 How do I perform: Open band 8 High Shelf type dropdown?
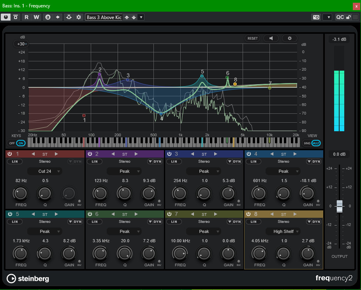(x=284, y=231)
